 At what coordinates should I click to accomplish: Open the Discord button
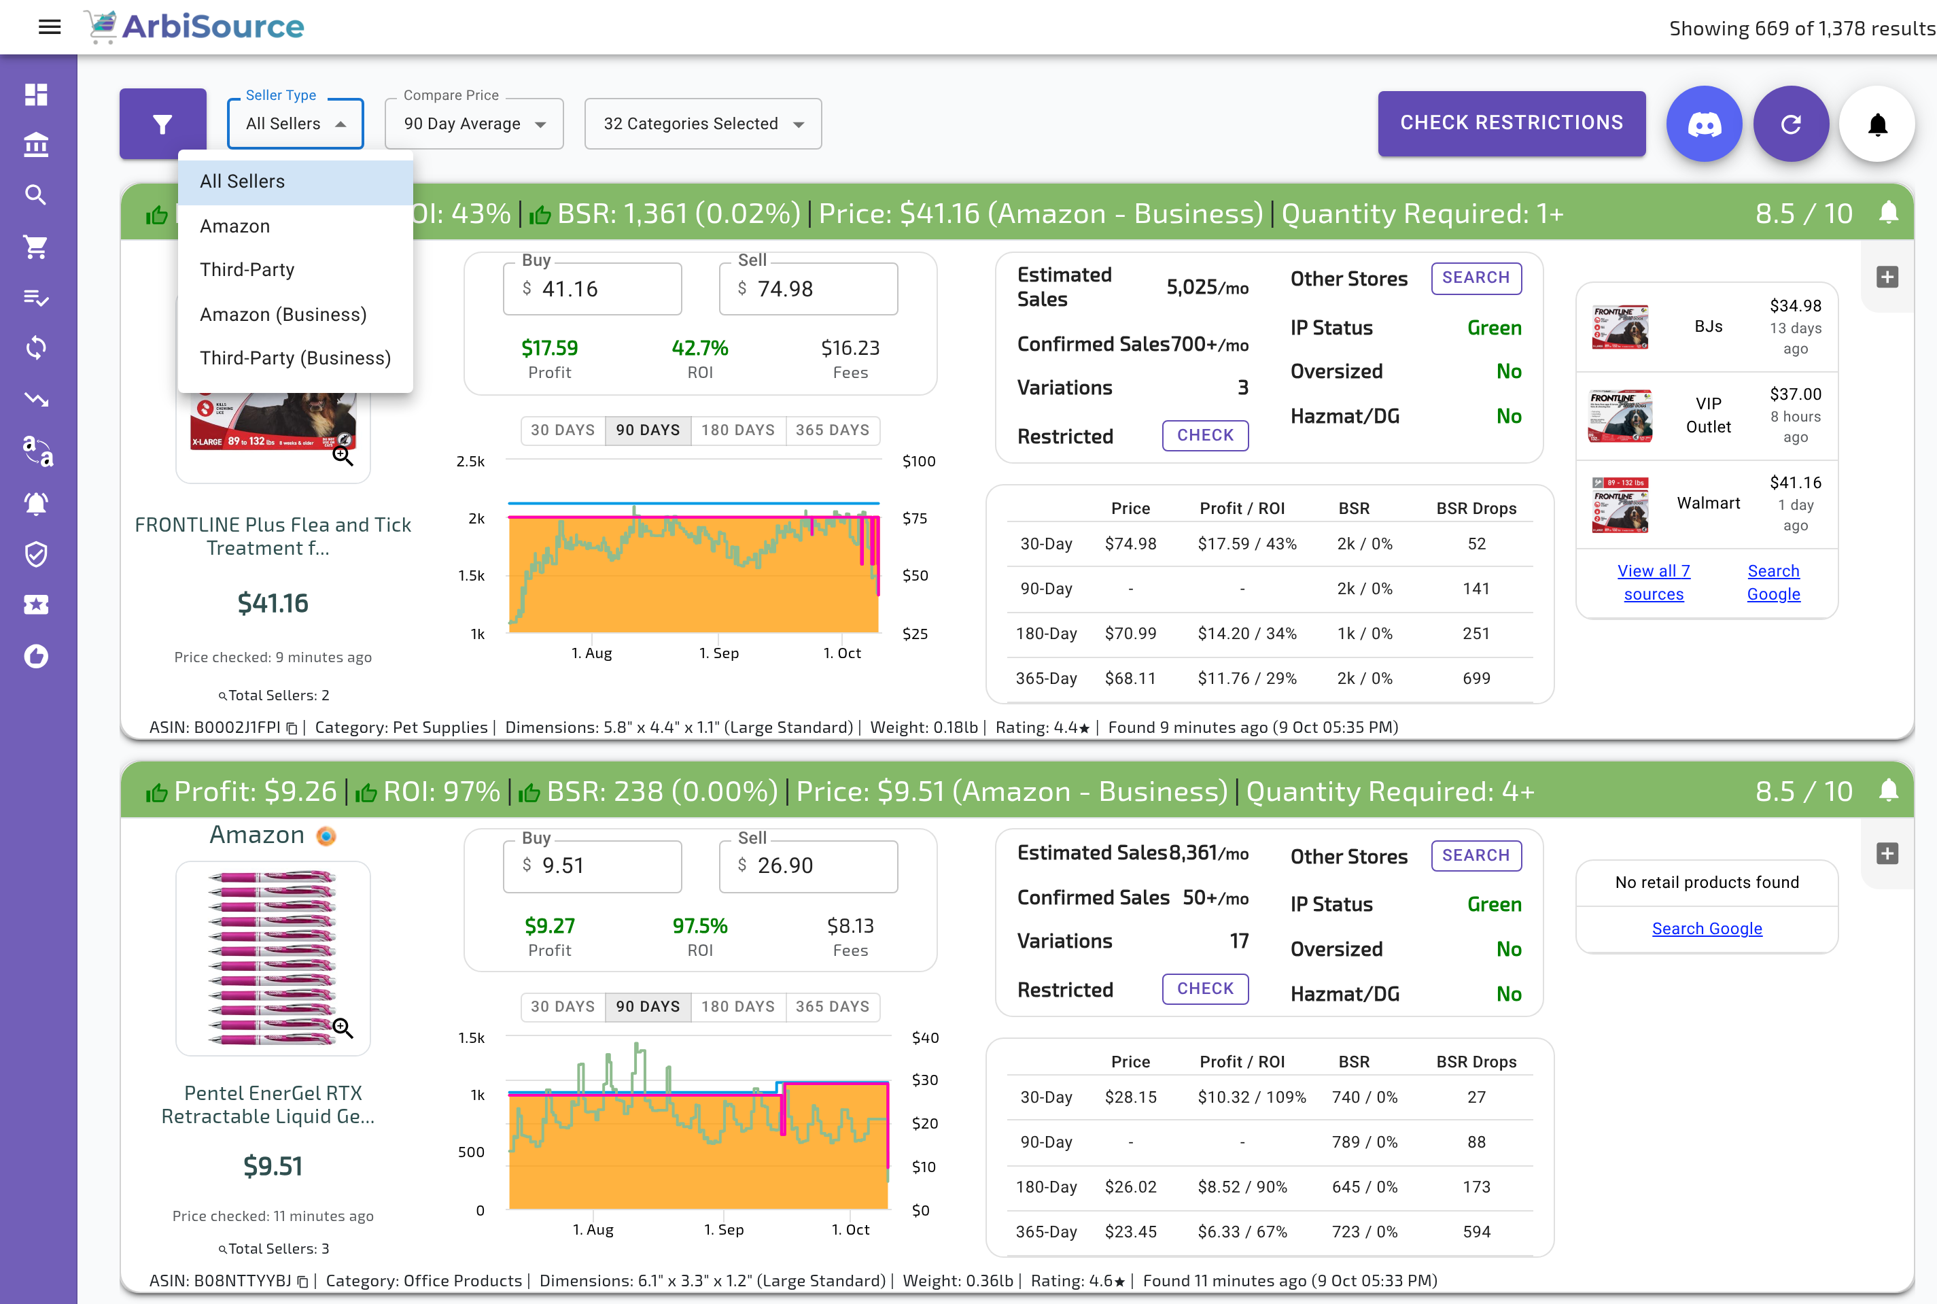coord(1705,124)
